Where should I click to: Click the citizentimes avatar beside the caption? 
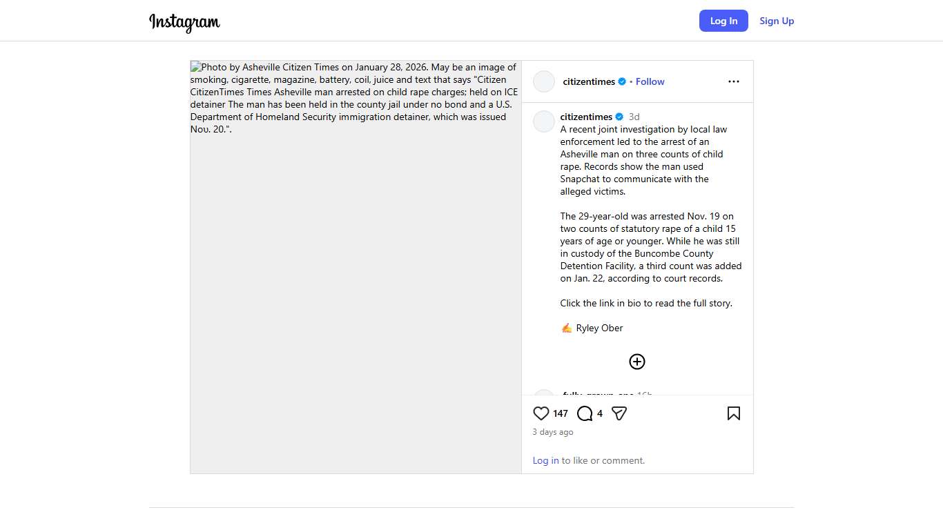[x=544, y=121]
